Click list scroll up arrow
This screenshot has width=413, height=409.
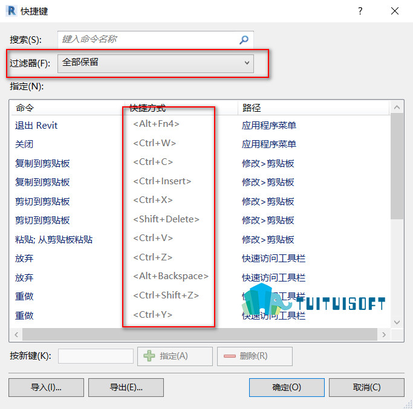(x=397, y=107)
